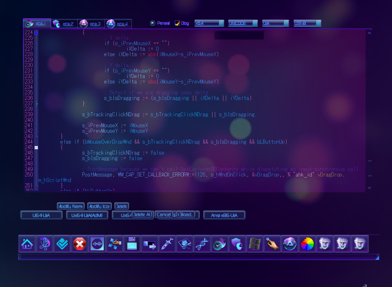The image size is (392, 287).
Task: Enable the TeamViewer-style arrows toggle icon
Action: click(97, 244)
